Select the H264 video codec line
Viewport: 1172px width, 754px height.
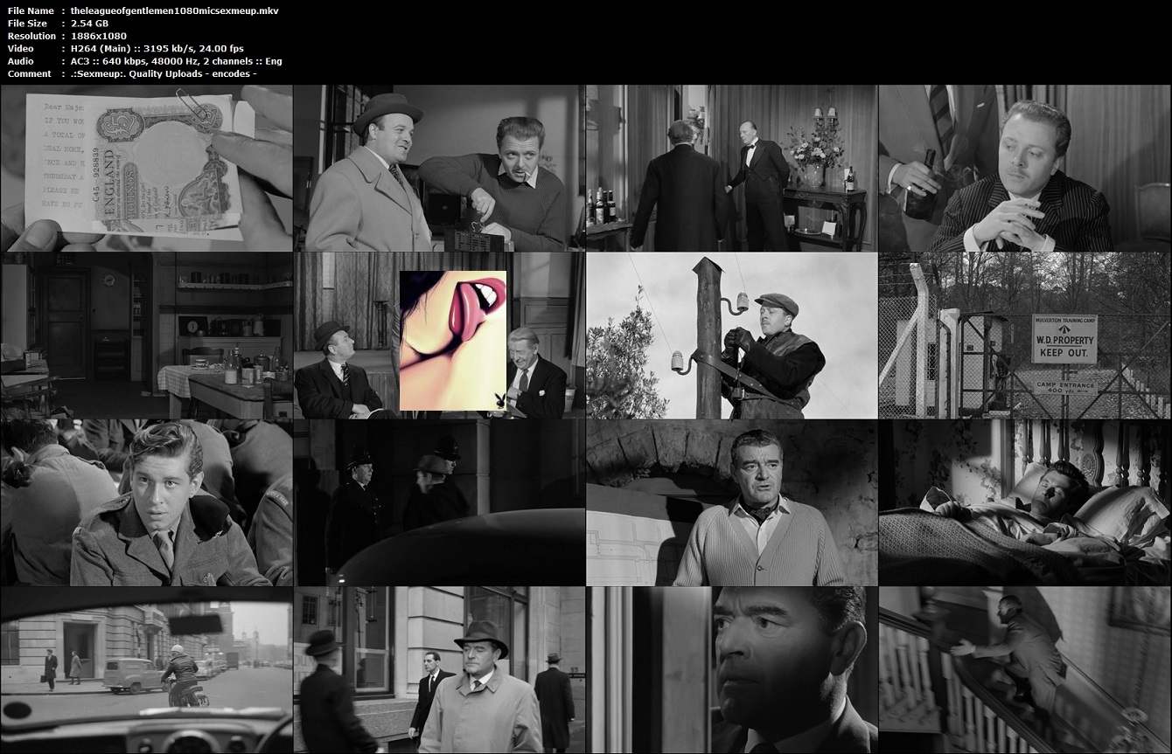pos(157,49)
